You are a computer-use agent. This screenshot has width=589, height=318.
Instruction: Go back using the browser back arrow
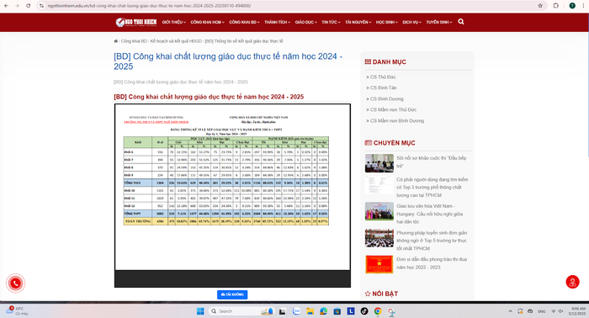pos(6,6)
